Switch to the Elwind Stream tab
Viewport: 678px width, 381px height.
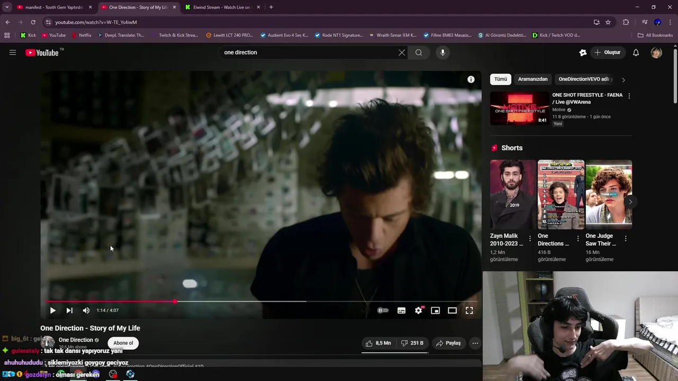pos(221,7)
